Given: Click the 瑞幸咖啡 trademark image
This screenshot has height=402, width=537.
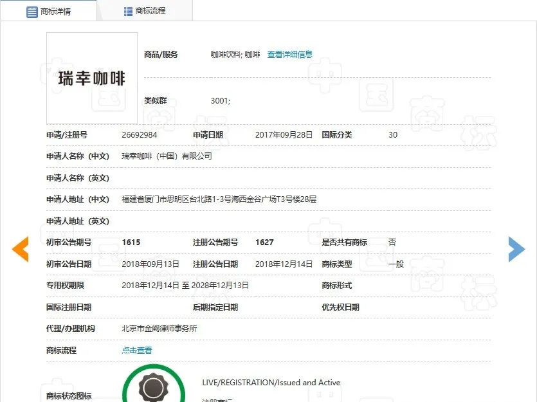Looking at the screenshot, I should (92, 78).
